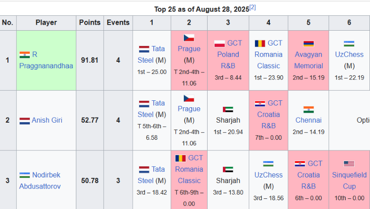370x209 pixels.
Task: Click Armenia flag above Avagyan Memorial
Action: click(308, 44)
